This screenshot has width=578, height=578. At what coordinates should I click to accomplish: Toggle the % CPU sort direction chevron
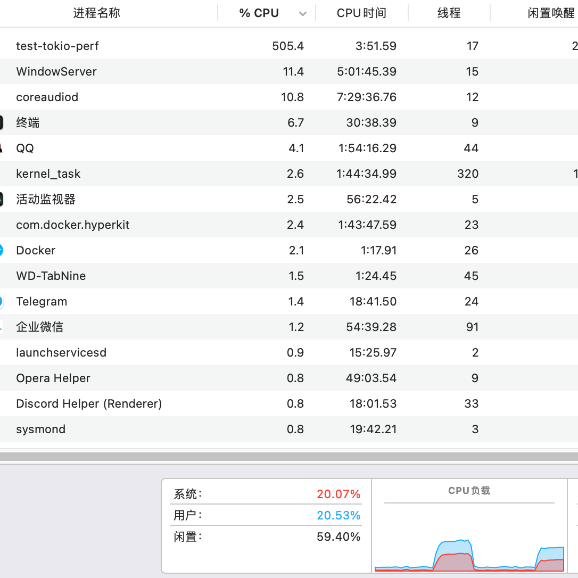(x=303, y=14)
